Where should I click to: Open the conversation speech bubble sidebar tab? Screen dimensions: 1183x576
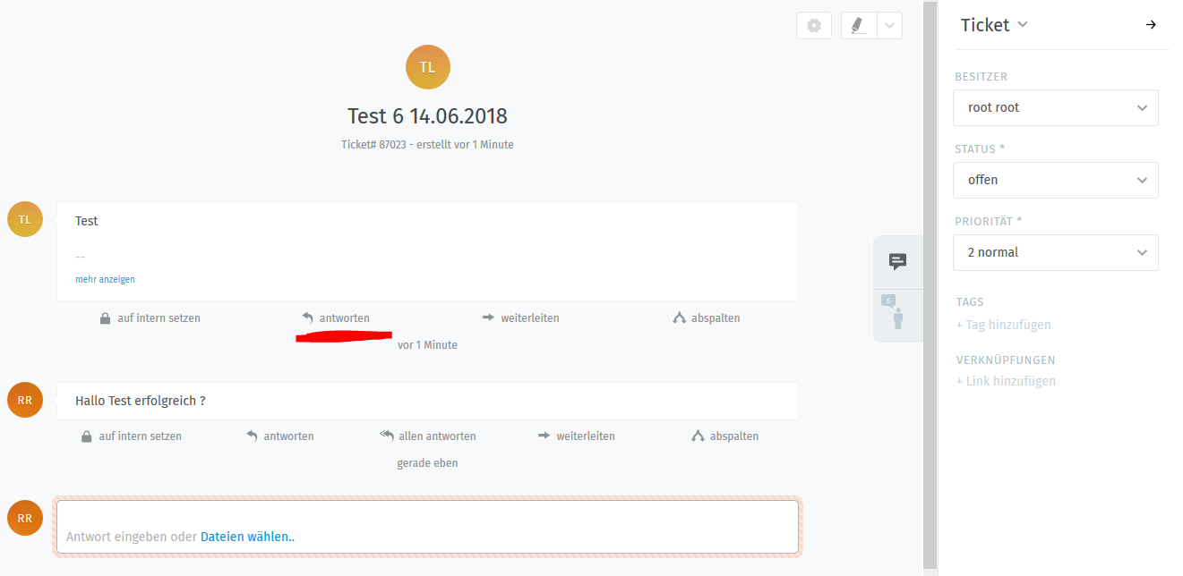[x=897, y=261]
